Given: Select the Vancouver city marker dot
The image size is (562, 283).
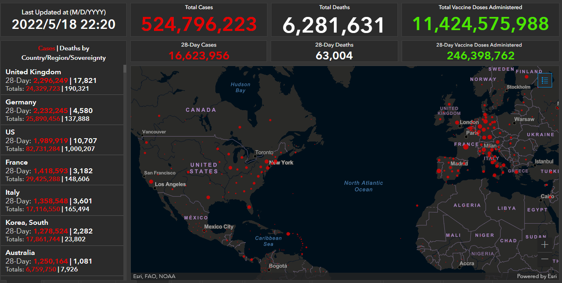Looking at the screenshot, I should (x=141, y=134).
